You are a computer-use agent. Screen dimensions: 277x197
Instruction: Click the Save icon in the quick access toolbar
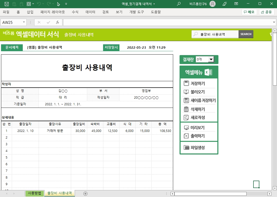7,4
